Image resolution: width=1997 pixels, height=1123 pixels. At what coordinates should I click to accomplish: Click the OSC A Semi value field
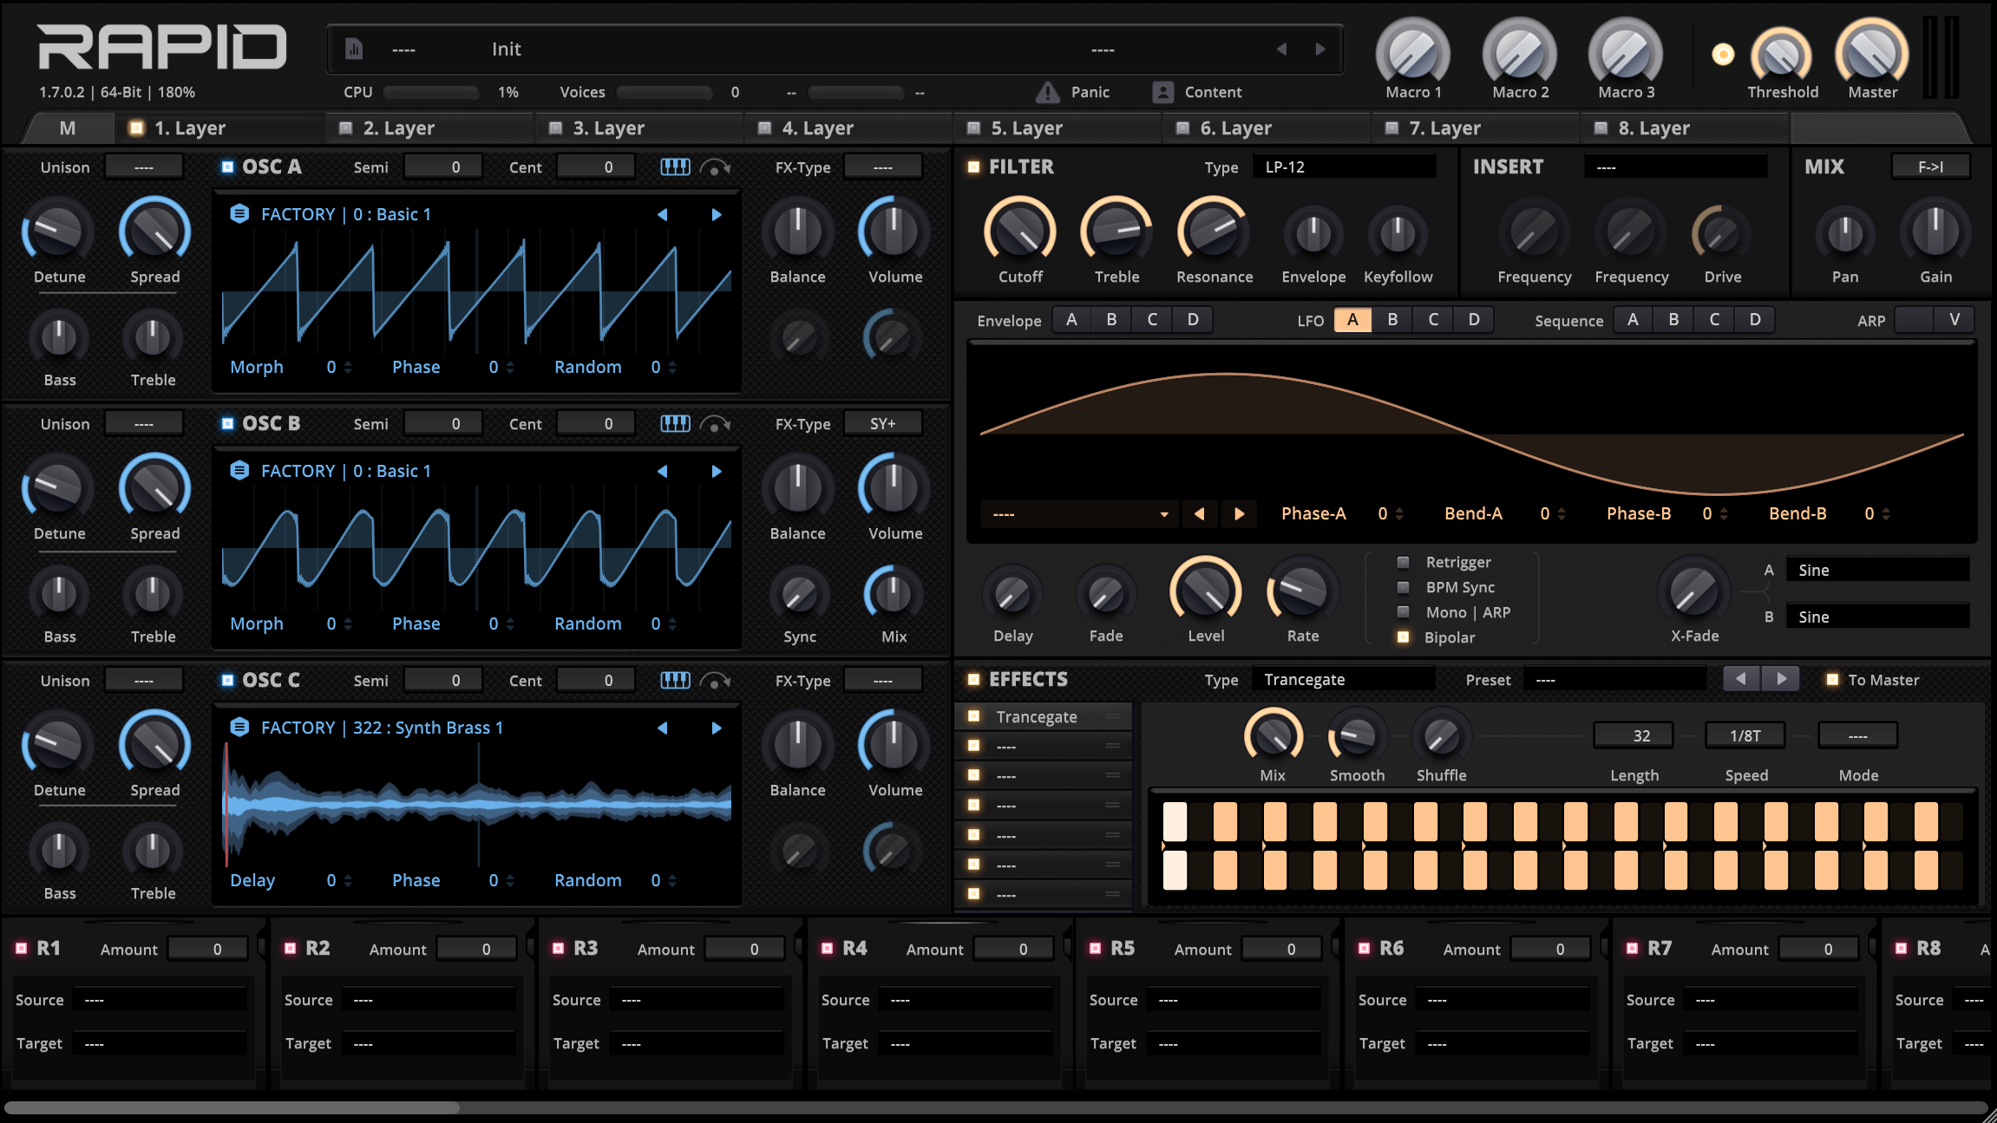pos(442,166)
